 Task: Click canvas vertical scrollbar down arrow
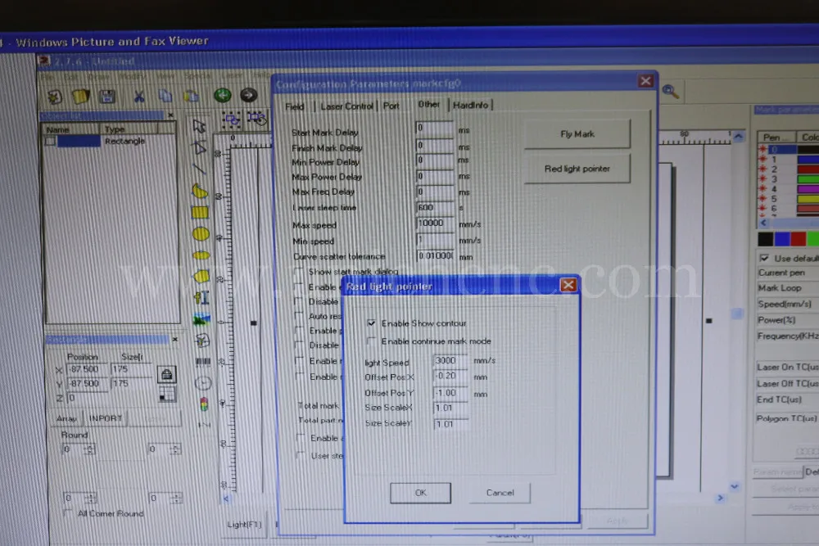click(x=735, y=486)
